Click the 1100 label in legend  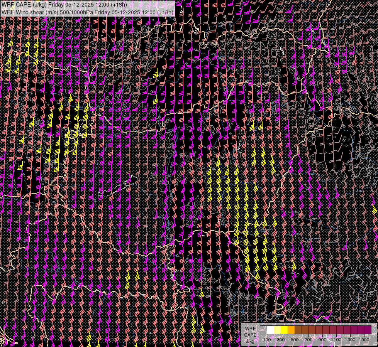point(336,339)
